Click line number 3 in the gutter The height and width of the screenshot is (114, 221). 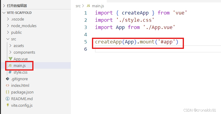tap(86, 27)
